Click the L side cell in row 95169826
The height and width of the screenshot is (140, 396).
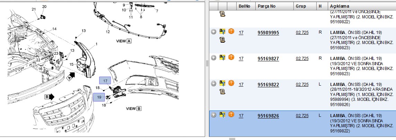320,115
